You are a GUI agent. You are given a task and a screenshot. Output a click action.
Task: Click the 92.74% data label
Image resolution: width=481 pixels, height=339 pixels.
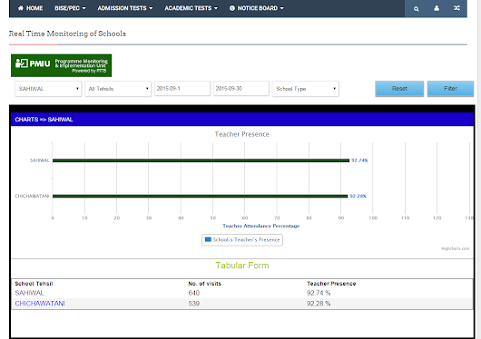tap(359, 160)
